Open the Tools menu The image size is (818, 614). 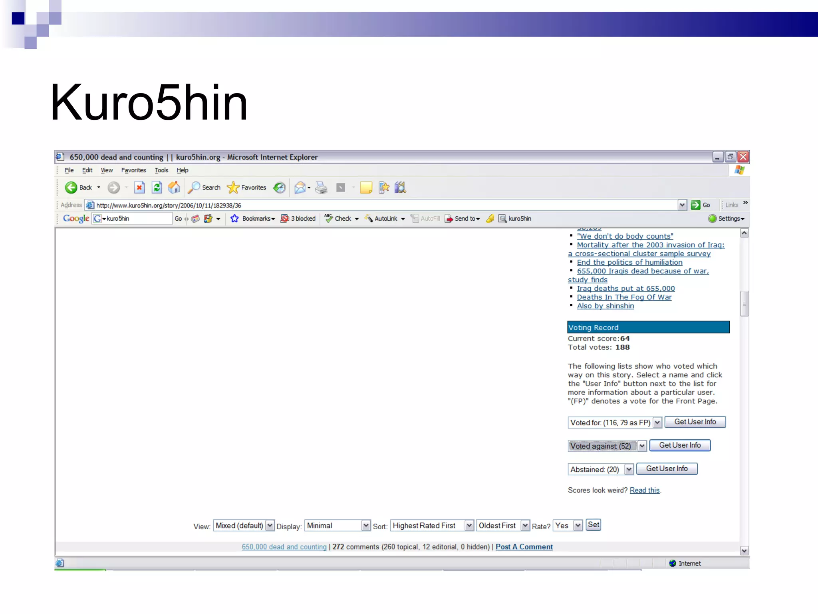[x=161, y=170]
